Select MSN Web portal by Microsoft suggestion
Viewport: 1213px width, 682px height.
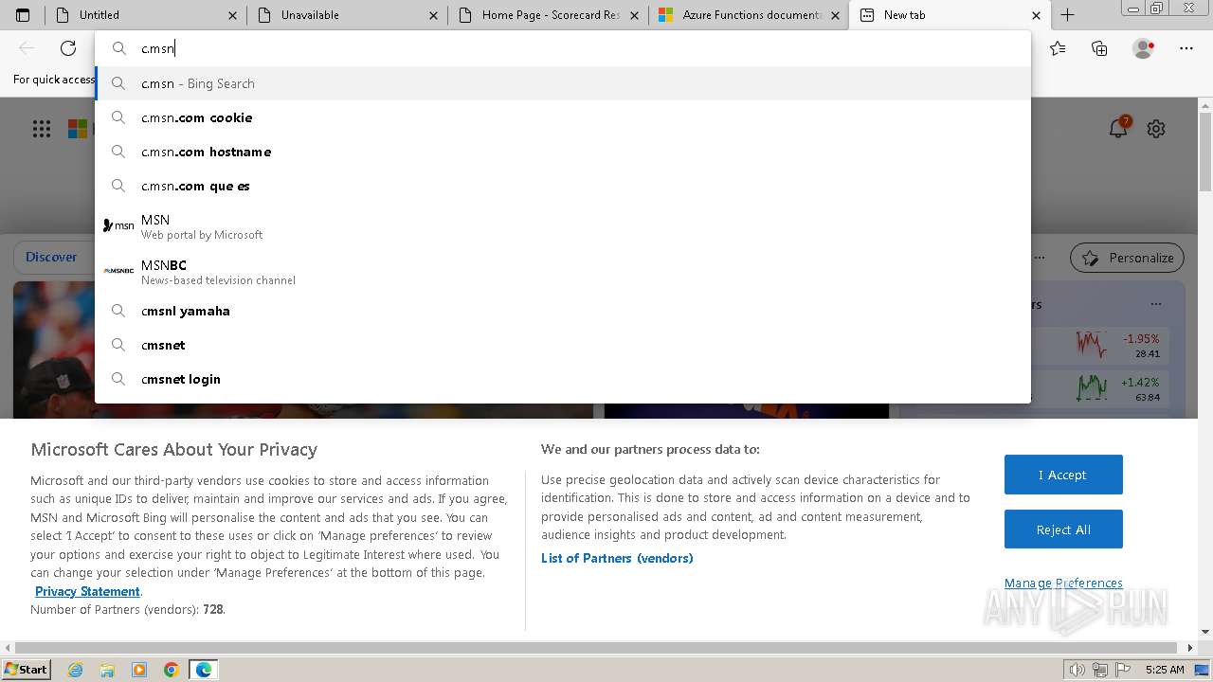point(563,226)
